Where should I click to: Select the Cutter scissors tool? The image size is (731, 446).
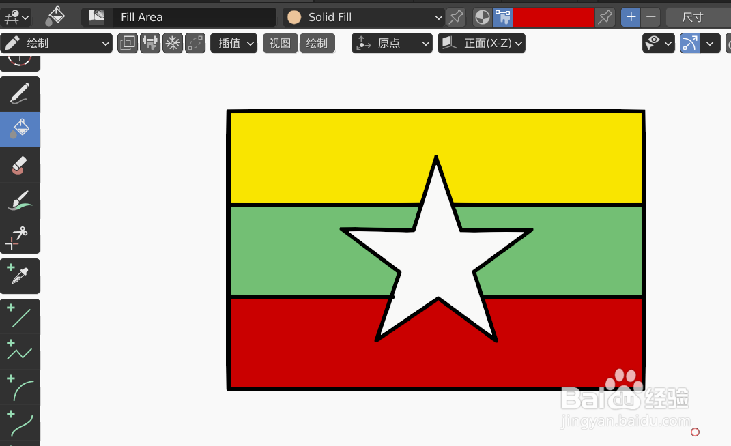click(x=20, y=236)
